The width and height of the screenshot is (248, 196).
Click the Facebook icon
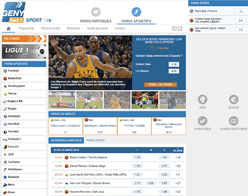pyautogui.click(x=174, y=29)
